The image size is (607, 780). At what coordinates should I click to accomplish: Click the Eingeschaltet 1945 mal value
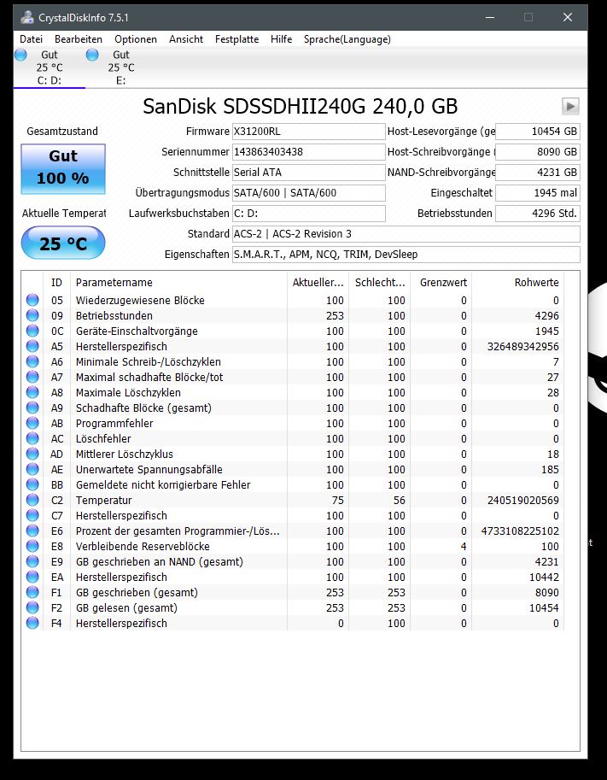coord(538,192)
